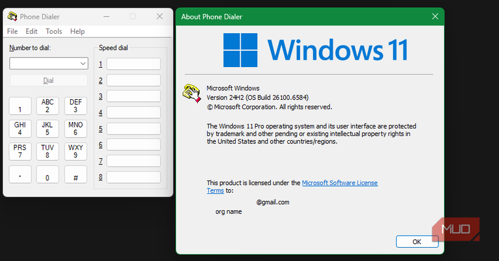Click the 'Number to dial:' label
This screenshot has height=261, width=499.
[30, 48]
